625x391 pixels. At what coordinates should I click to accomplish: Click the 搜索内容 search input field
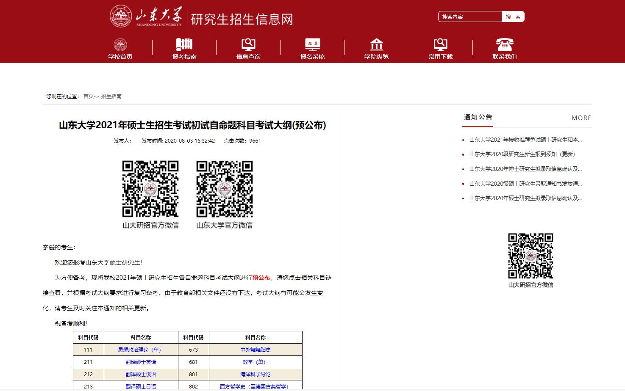click(469, 17)
